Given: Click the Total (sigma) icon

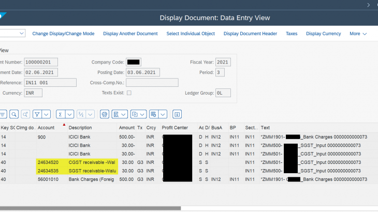Looking at the screenshot, I should pos(61,114).
